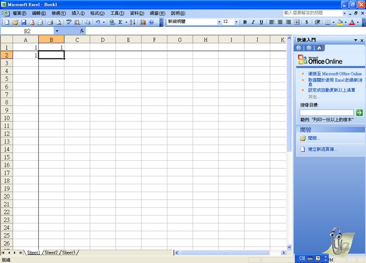Open the Font Color dropdown arrow
The image size is (366, 263).
[357, 22]
